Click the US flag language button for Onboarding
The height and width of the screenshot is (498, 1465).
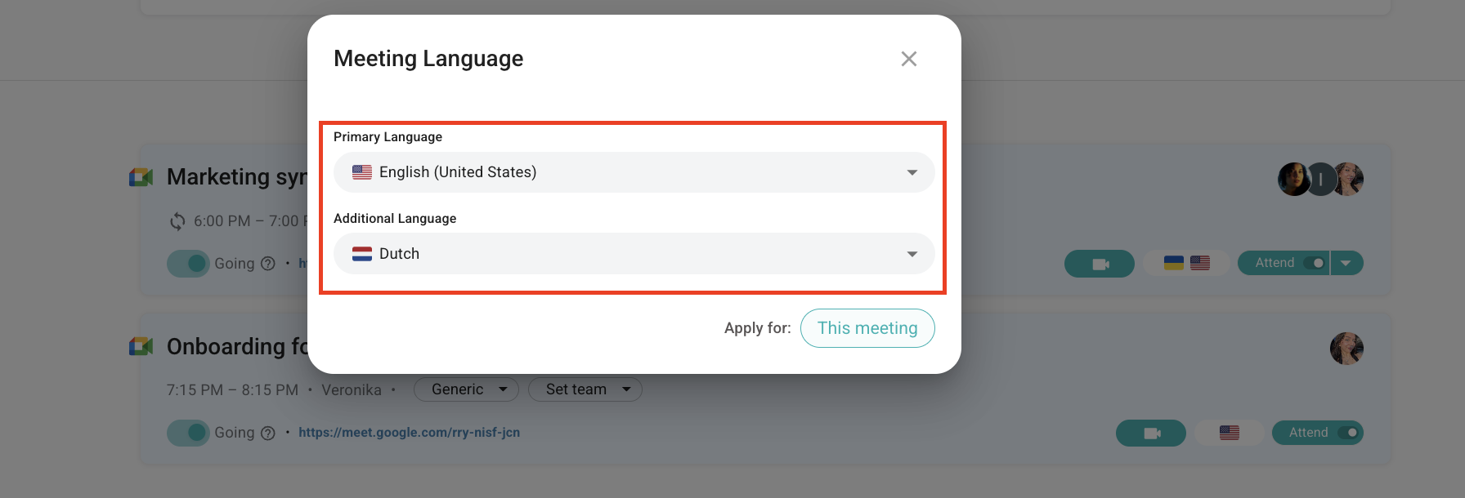click(1229, 433)
